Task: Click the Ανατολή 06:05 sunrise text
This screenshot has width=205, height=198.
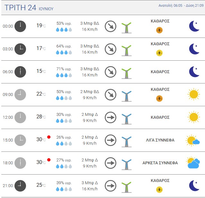Action: pyautogui.click(x=170, y=5)
